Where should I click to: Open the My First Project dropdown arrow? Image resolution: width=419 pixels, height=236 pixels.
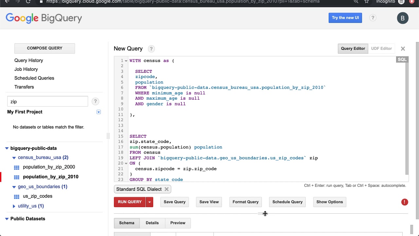99,112
